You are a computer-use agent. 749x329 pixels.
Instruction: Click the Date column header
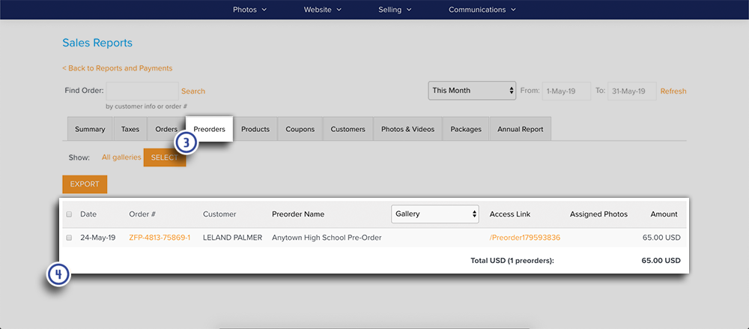(x=88, y=214)
